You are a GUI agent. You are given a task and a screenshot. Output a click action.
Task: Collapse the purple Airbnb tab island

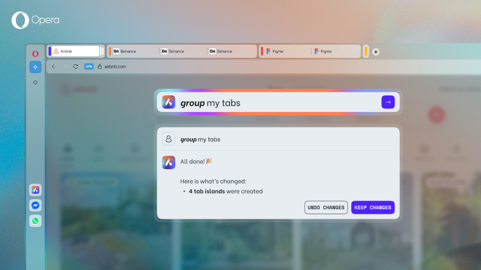[50, 51]
